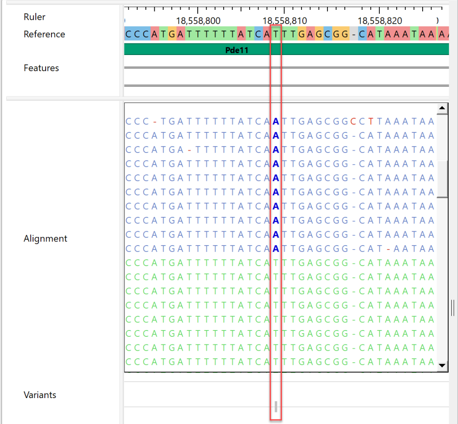Click the Ruler track label
This screenshot has height=424, width=458.
(x=34, y=17)
